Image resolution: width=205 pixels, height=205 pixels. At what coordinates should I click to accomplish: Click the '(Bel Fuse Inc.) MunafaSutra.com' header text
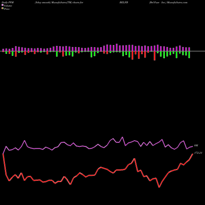pyautogui.click(x=168, y=2)
